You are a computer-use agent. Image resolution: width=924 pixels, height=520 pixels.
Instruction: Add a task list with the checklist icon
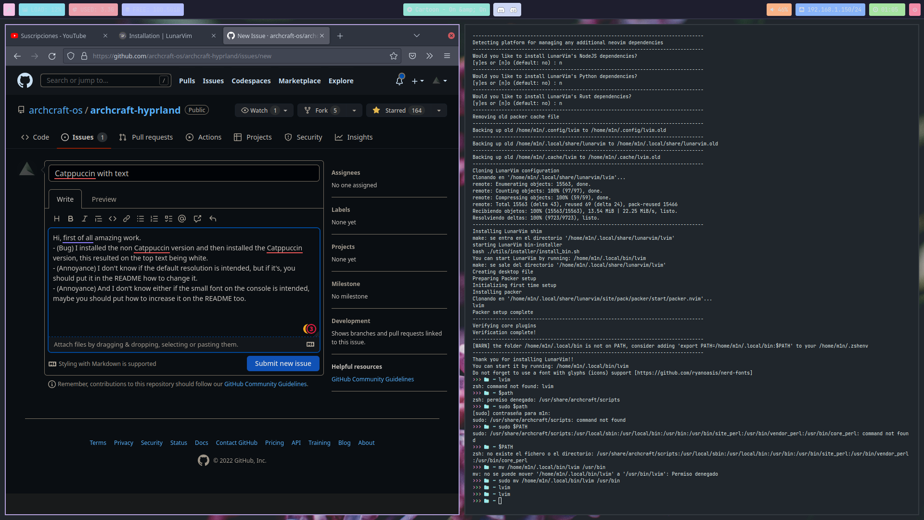168,219
